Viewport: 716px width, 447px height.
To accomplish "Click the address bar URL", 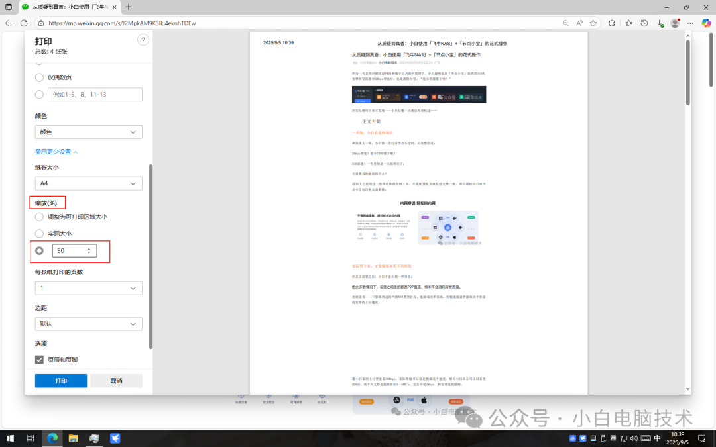I will [122, 23].
